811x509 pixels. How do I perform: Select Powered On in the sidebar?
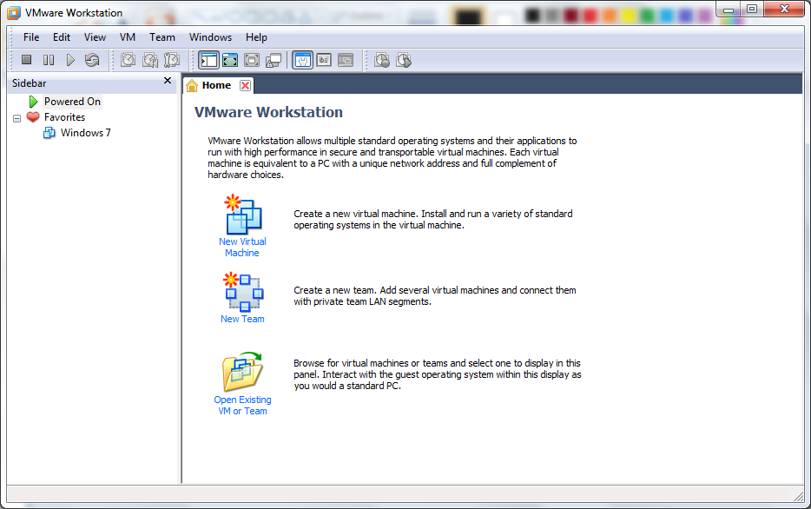point(72,102)
